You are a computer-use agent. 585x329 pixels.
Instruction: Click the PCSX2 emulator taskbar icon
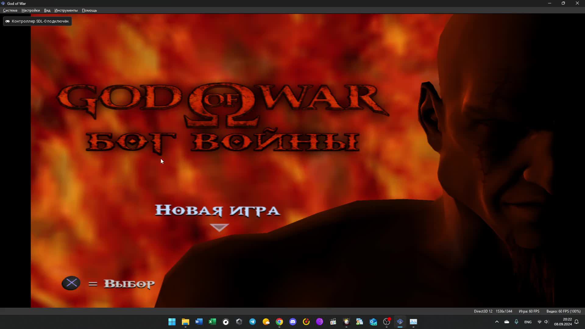click(x=400, y=322)
